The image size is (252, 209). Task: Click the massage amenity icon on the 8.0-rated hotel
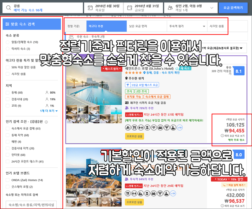pyautogui.click(x=140, y=193)
